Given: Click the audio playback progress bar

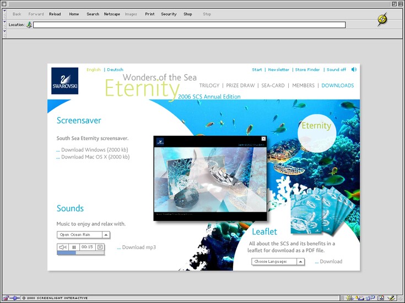Looking at the screenshot, I should click(80, 253).
